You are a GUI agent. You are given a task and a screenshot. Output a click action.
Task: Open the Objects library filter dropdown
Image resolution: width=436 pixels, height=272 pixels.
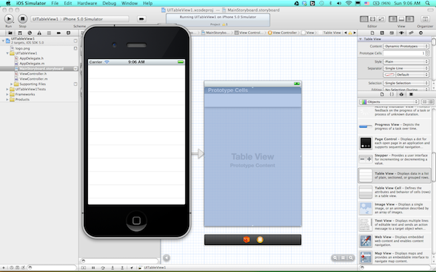pyautogui.click(x=389, y=102)
